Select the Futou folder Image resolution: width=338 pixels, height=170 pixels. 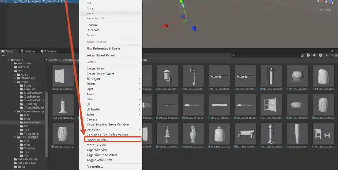25,86
